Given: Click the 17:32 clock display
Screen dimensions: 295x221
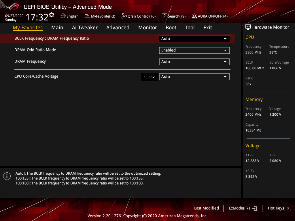Looking at the screenshot, I should 37,17.
